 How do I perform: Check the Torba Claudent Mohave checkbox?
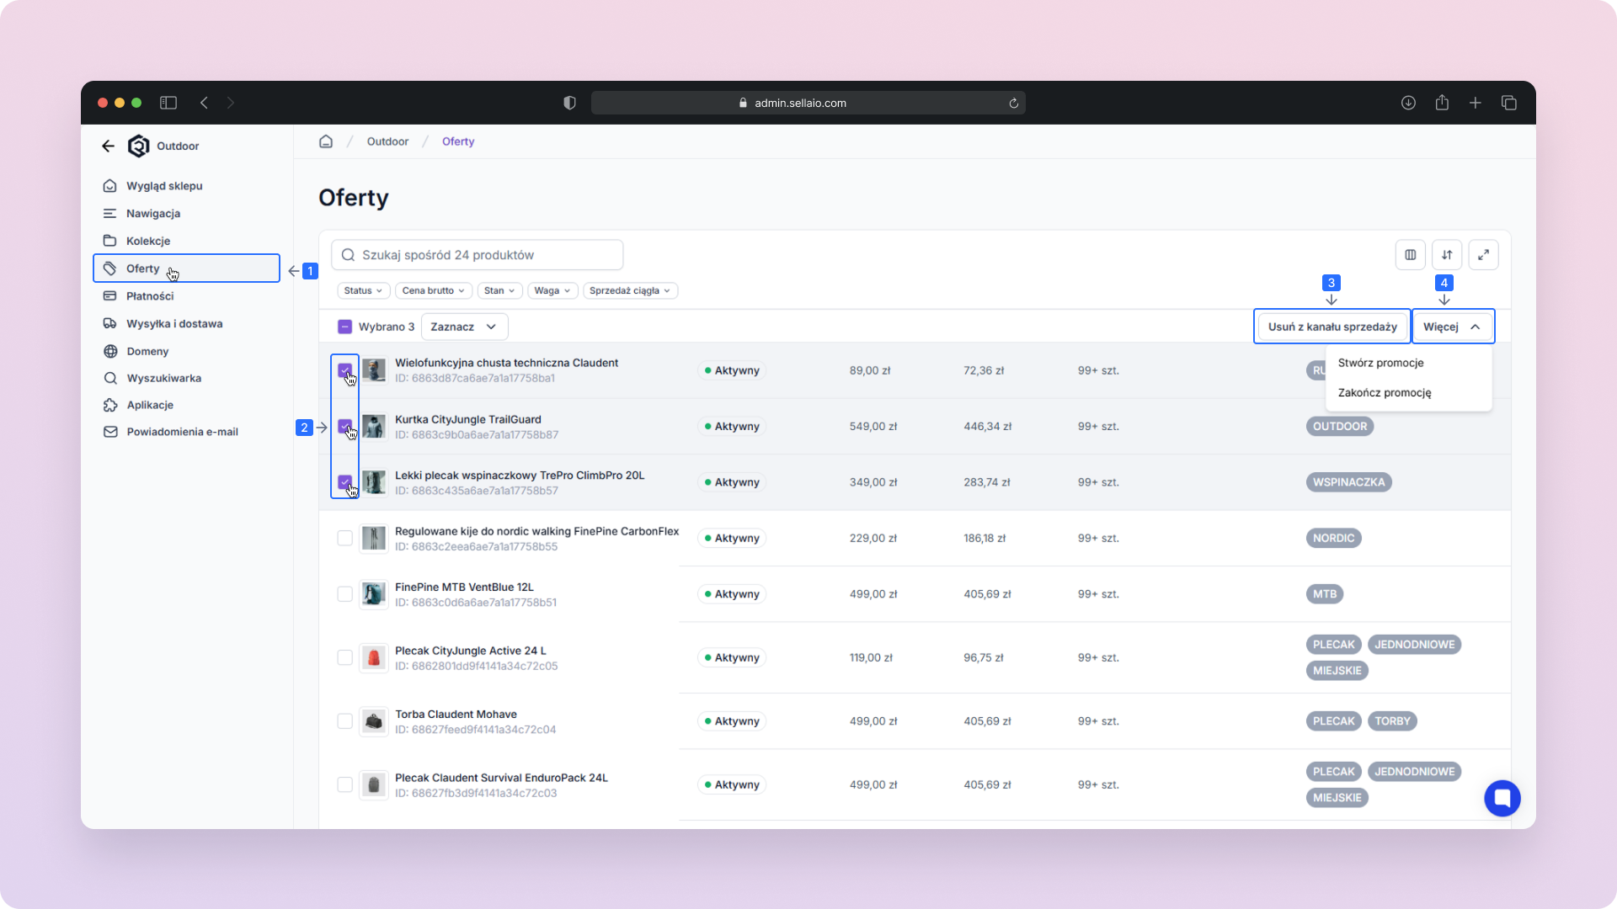(x=344, y=721)
